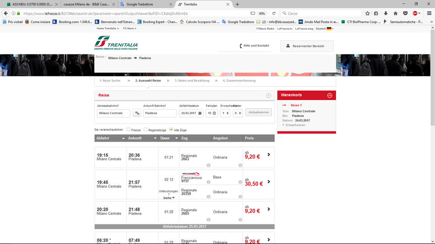The image size is (435, 244).
Task: Collapse the Reise search panel
Action: [268, 95]
